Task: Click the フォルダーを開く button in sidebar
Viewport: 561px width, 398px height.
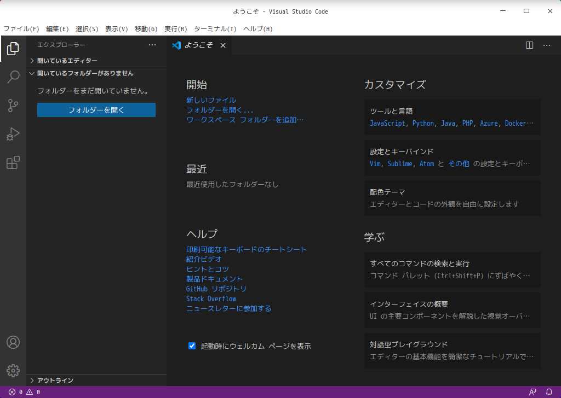Action: pyautogui.click(x=96, y=110)
